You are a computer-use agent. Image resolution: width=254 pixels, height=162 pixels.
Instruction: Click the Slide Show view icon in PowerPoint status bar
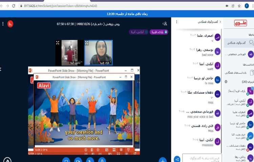(x=128, y=150)
